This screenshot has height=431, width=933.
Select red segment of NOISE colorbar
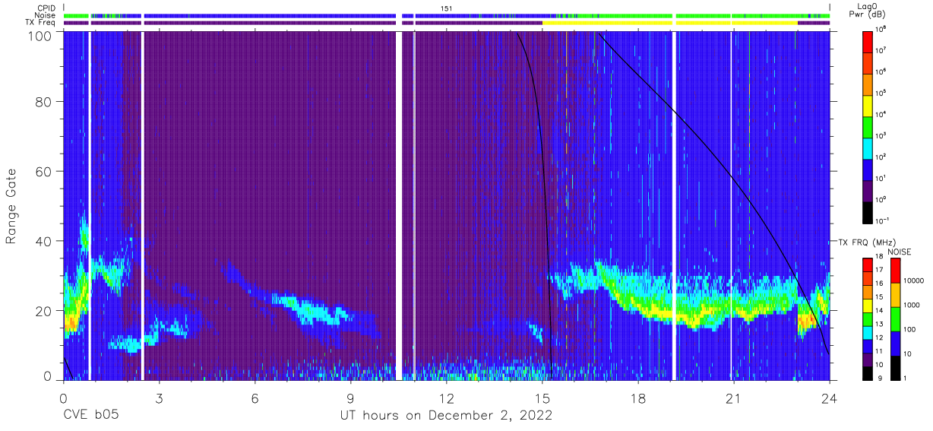pyautogui.click(x=897, y=270)
